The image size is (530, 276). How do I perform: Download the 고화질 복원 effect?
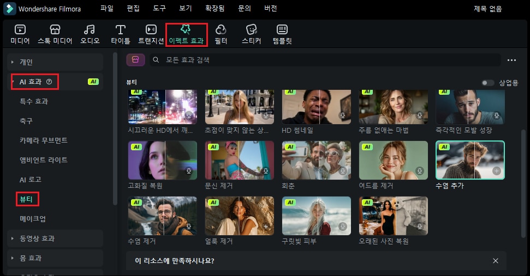pos(189,171)
